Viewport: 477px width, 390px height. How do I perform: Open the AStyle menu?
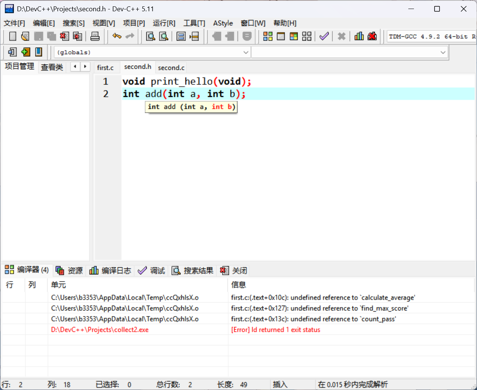[x=223, y=23]
